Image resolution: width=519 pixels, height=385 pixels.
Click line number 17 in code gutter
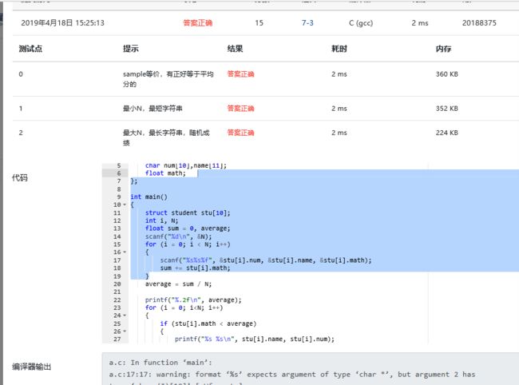click(117, 260)
